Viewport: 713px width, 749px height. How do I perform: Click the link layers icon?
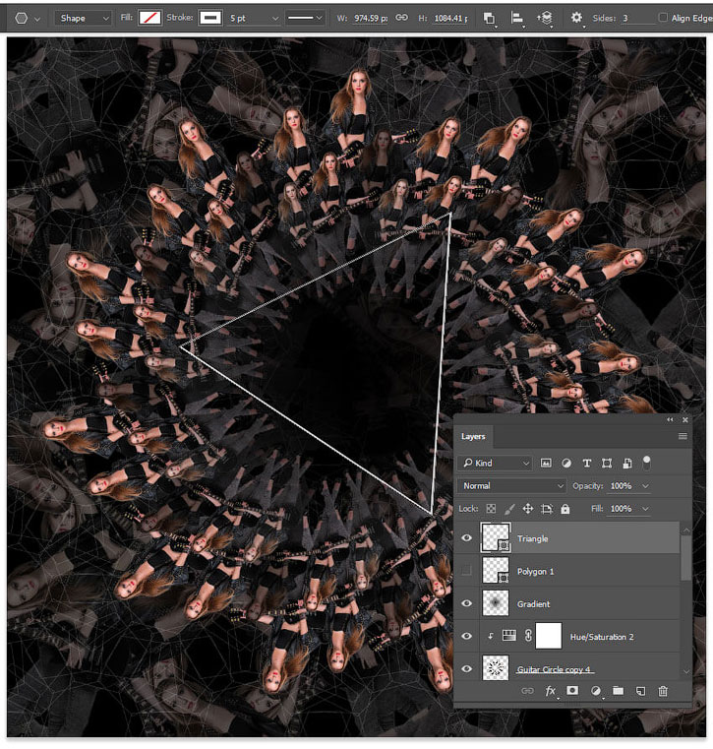527,691
